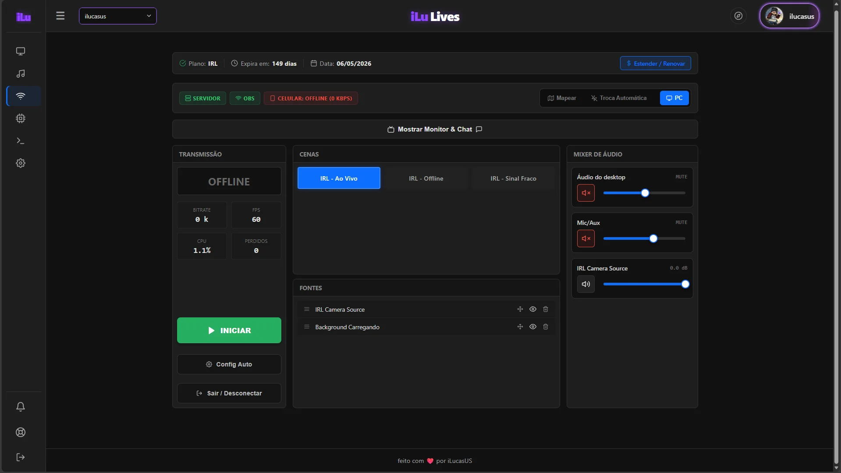Click the Plano check icon
Screen dimensions: 841x473
183,64
